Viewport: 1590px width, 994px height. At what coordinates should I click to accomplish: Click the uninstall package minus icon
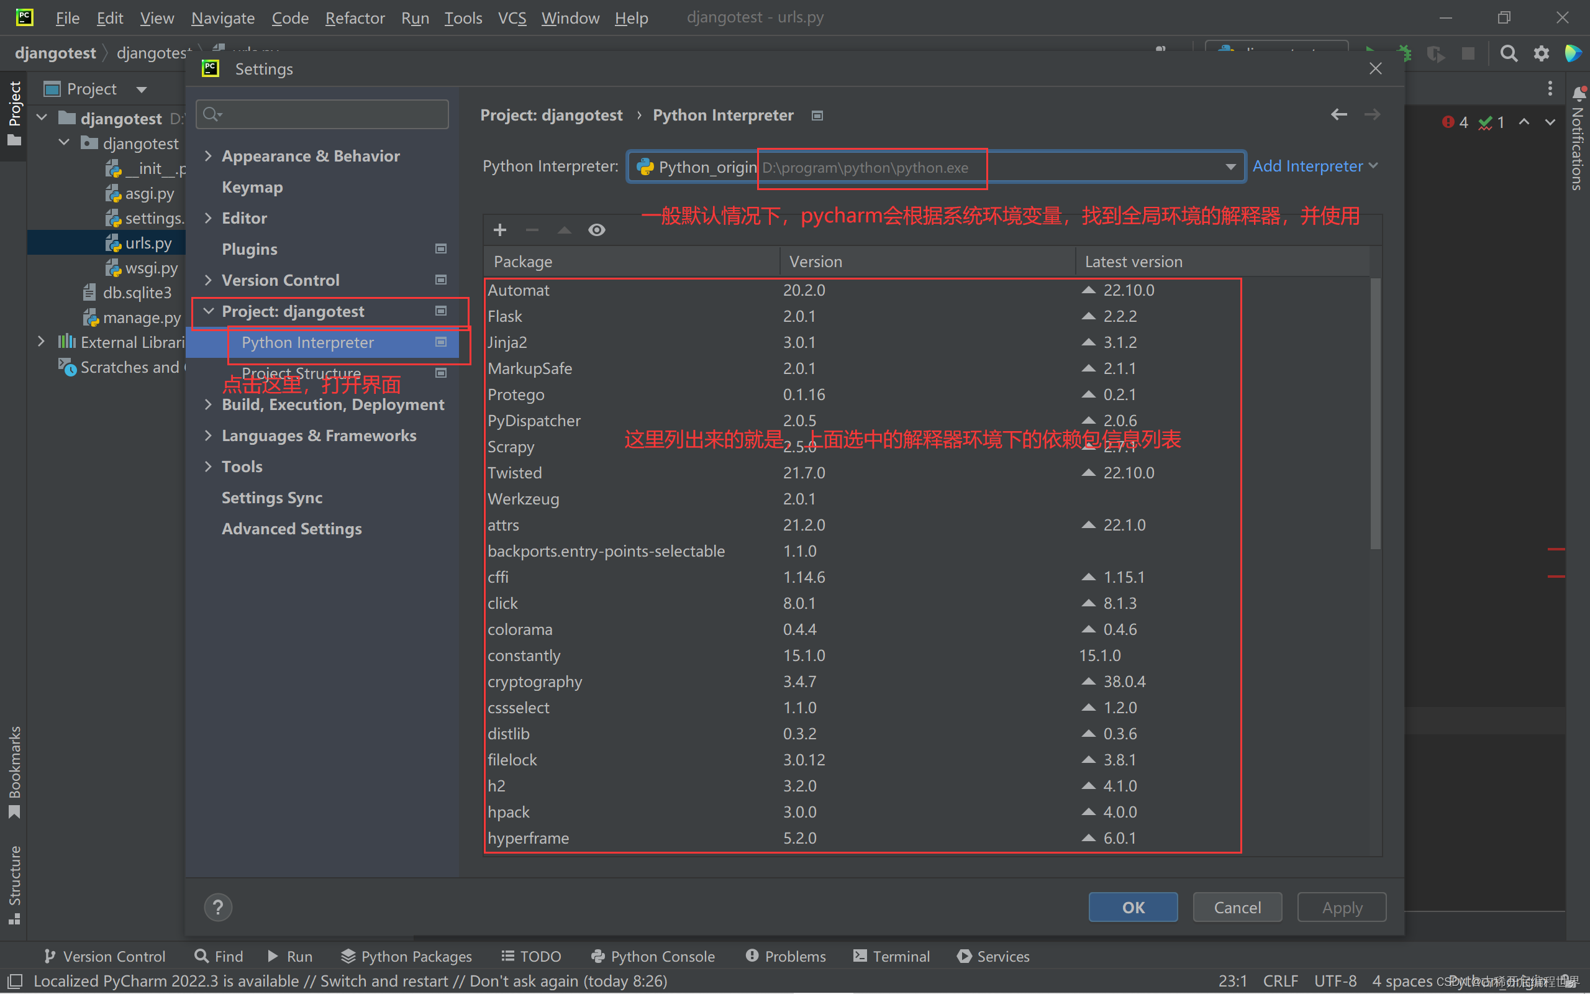coord(532,229)
